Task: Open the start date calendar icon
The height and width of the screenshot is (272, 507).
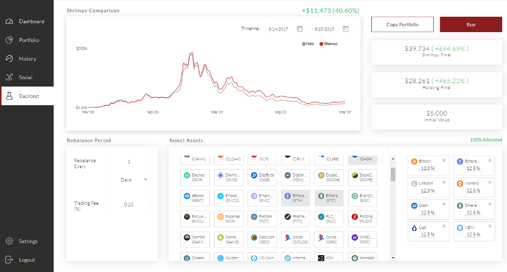Action: pyautogui.click(x=300, y=29)
